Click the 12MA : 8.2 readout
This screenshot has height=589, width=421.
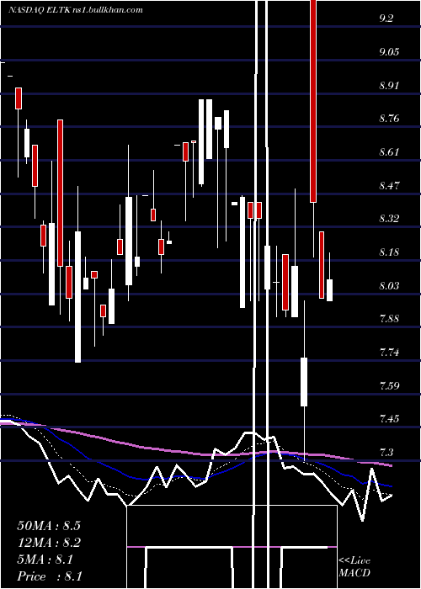49,543
